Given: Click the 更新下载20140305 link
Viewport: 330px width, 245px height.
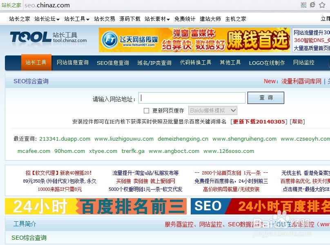Looking at the screenshot, I should (x=259, y=121).
